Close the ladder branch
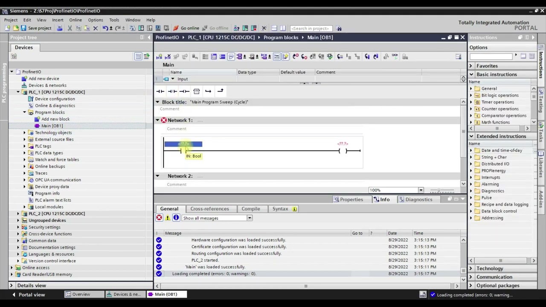Screen dimensions: 546x307 click(x=220, y=91)
